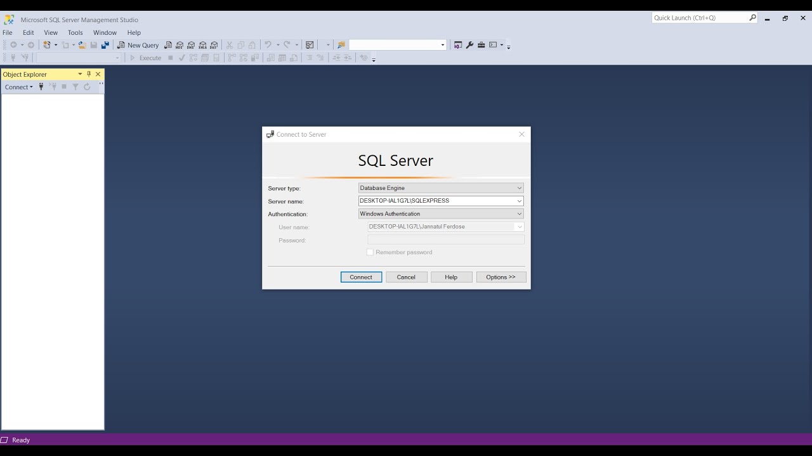This screenshot has height=456, width=812.
Task: Open the Find combo box dropdown in toolbar
Action: tap(443, 45)
